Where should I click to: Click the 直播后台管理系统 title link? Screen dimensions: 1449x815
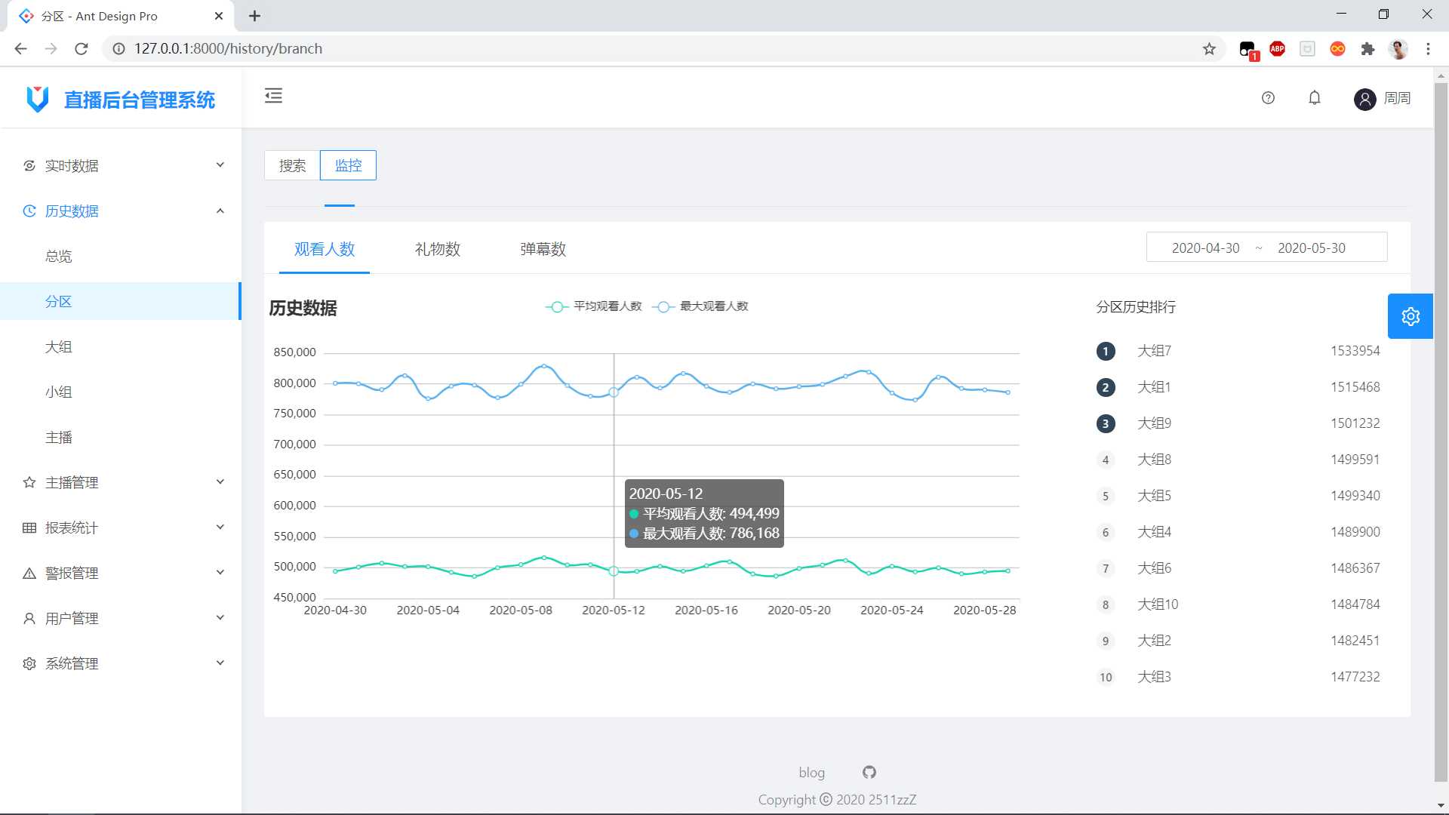coord(140,100)
